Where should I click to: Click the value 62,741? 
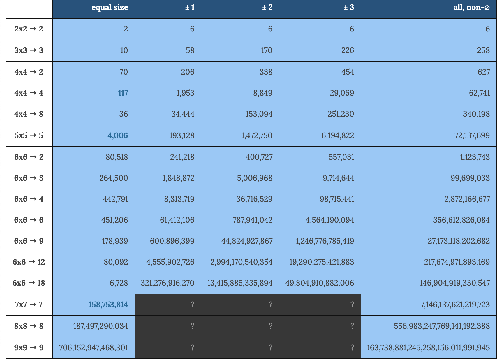point(480,93)
